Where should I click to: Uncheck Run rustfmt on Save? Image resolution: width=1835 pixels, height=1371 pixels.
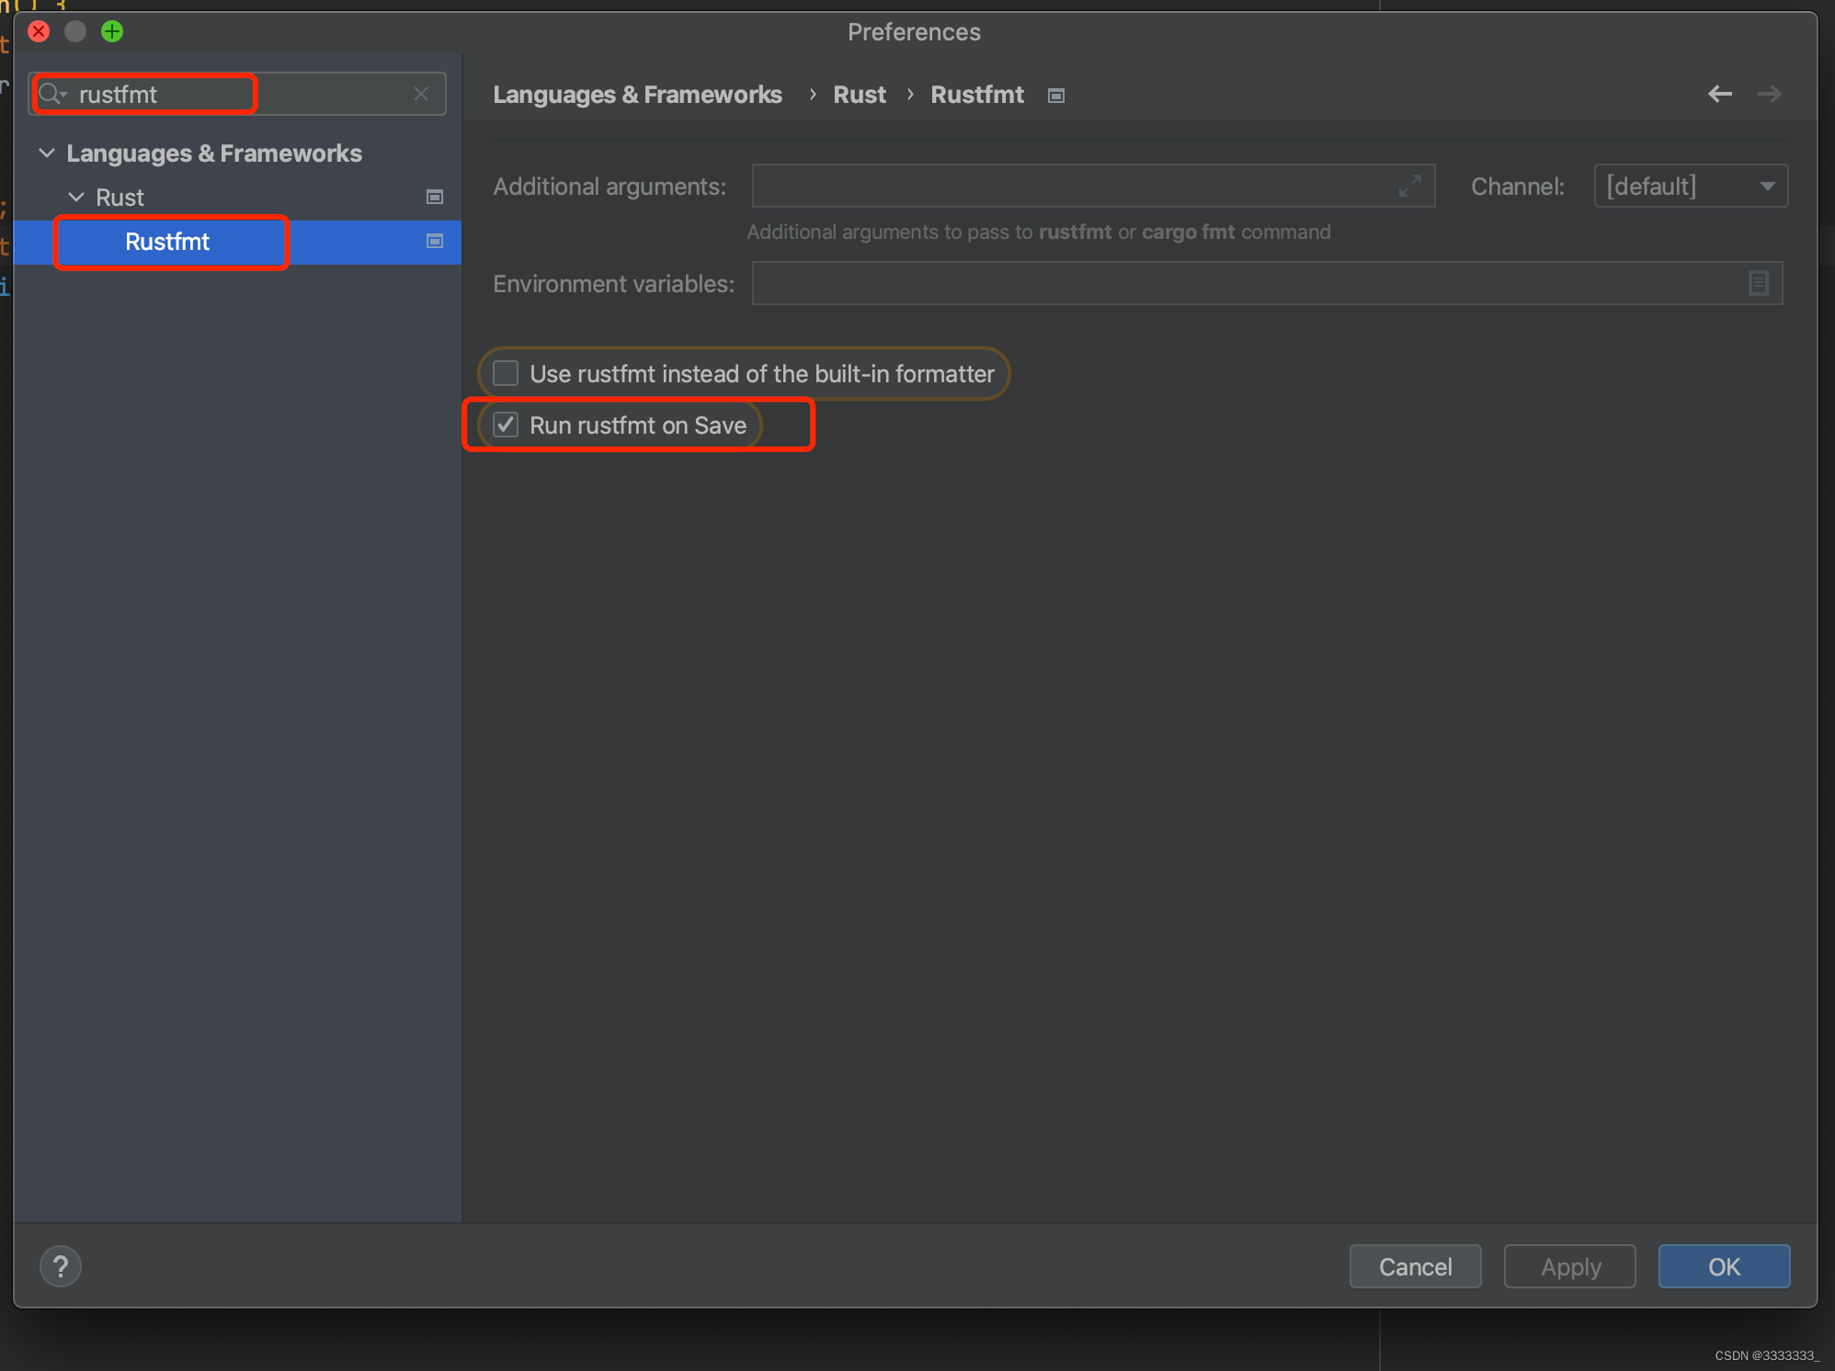pos(506,425)
